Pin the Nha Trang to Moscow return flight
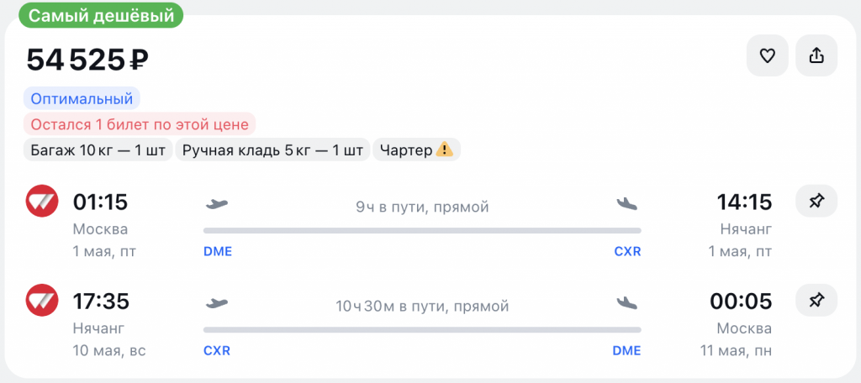 pyautogui.click(x=816, y=300)
